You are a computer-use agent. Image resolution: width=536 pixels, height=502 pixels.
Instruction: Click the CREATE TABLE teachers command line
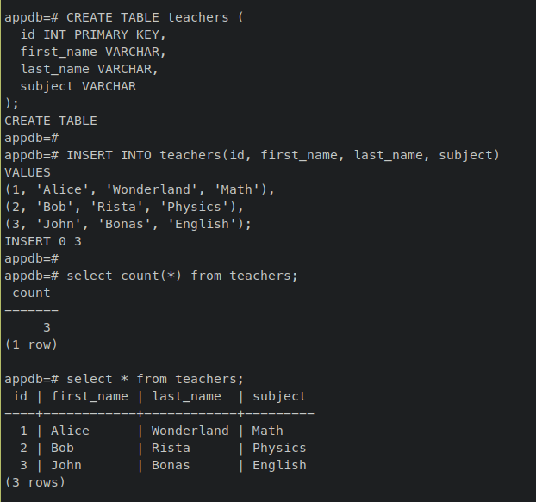155,17
